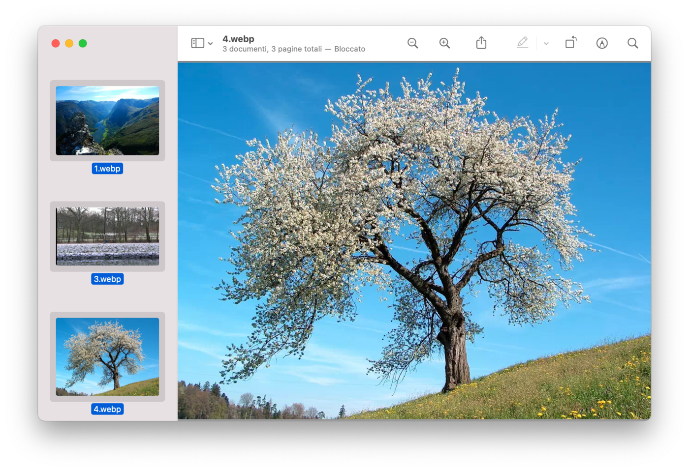The height and width of the screenshot is (471, 689).
Task: Close the Preview window with red button
Action: point(56,43)
